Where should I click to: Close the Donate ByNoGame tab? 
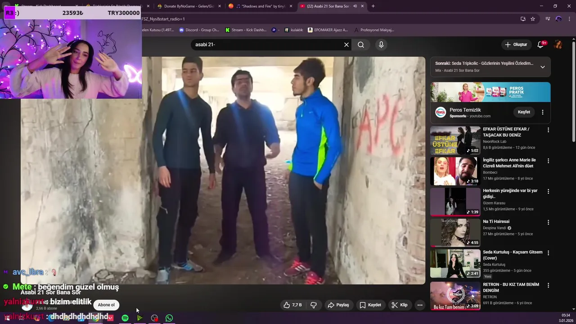tap(220, 6)
